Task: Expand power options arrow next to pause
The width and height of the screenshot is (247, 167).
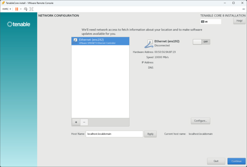Action: (x=21, y=9)
